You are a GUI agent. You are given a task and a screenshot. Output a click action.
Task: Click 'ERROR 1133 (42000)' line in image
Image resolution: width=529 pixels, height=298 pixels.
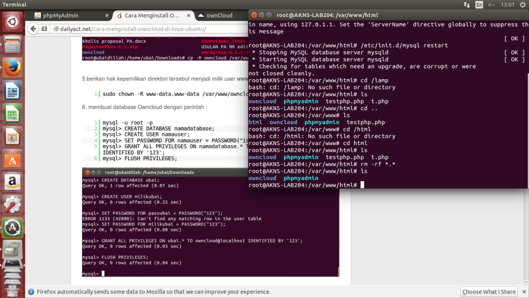tap(172, 218)
